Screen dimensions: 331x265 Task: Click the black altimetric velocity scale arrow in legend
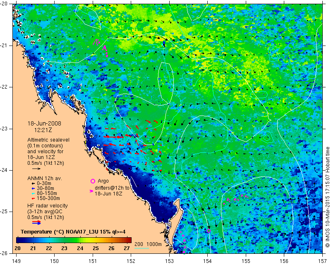(36, 169)
